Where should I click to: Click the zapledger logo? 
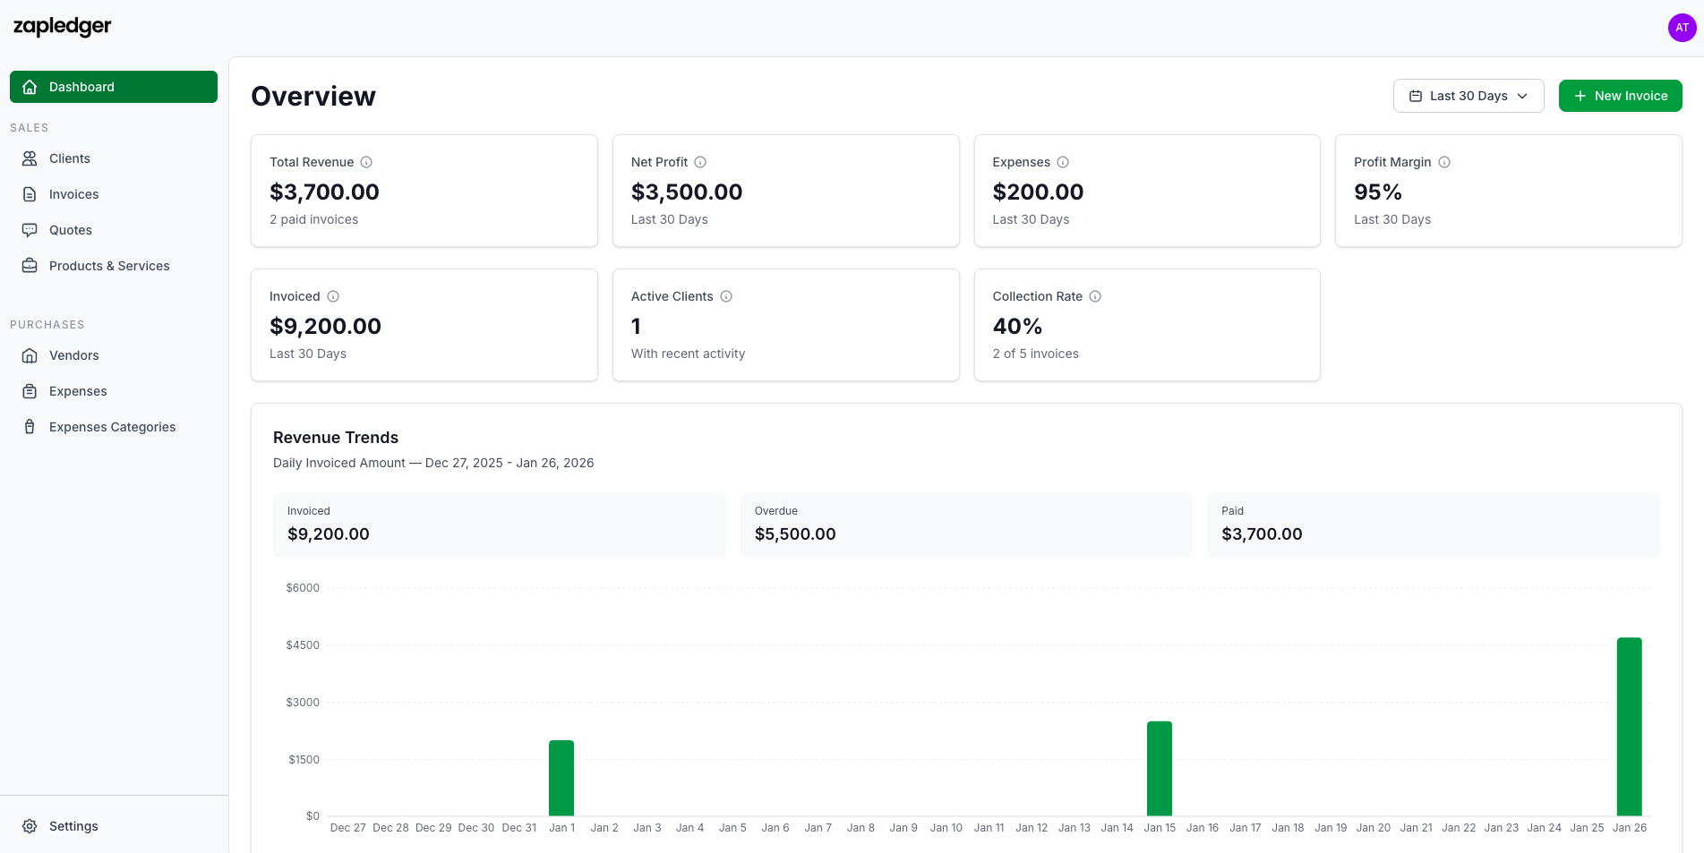click(62, 27)
